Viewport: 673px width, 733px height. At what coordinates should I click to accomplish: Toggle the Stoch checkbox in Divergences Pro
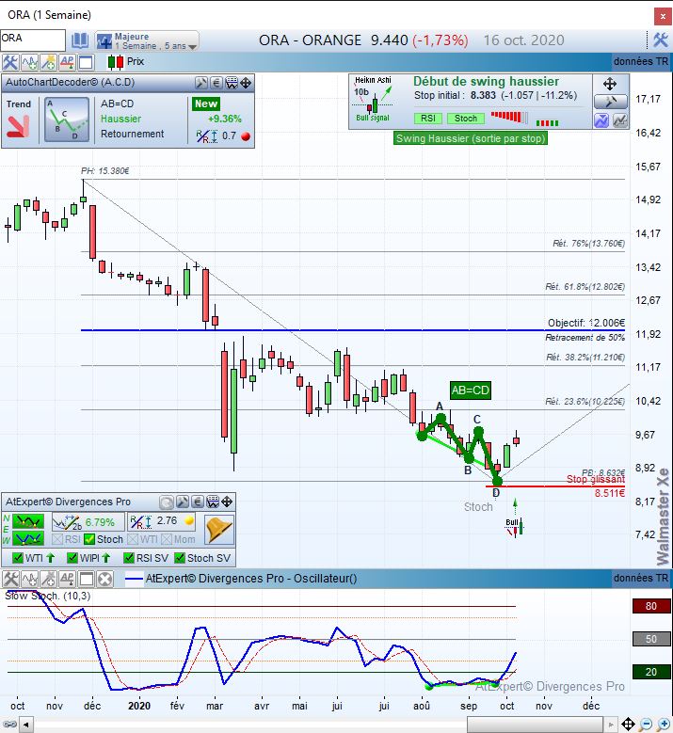(89, 539)
